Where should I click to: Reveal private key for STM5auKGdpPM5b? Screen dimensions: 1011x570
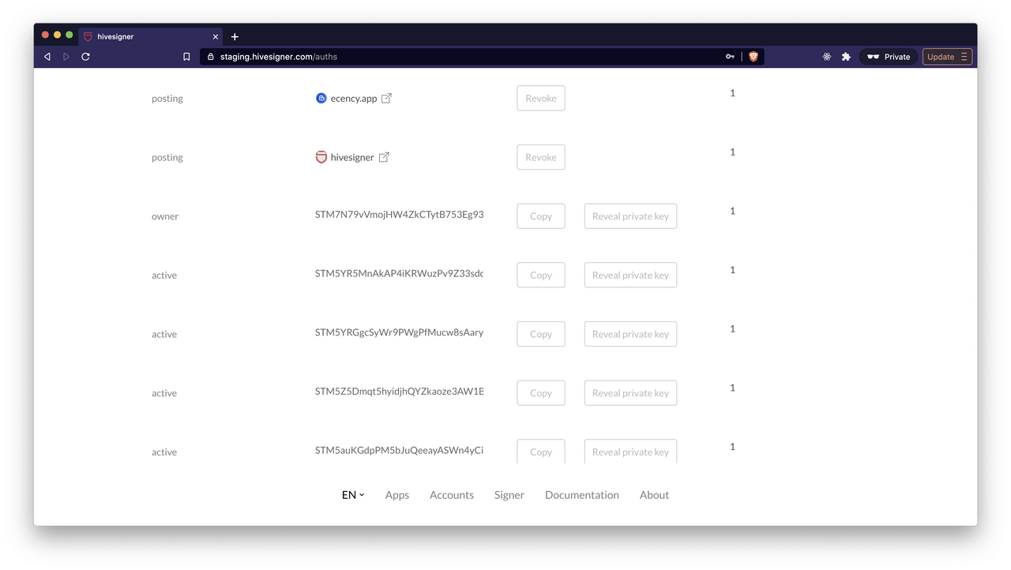point(630,452)
